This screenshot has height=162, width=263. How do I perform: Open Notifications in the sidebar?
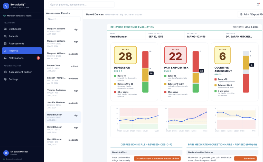[22, 58]
